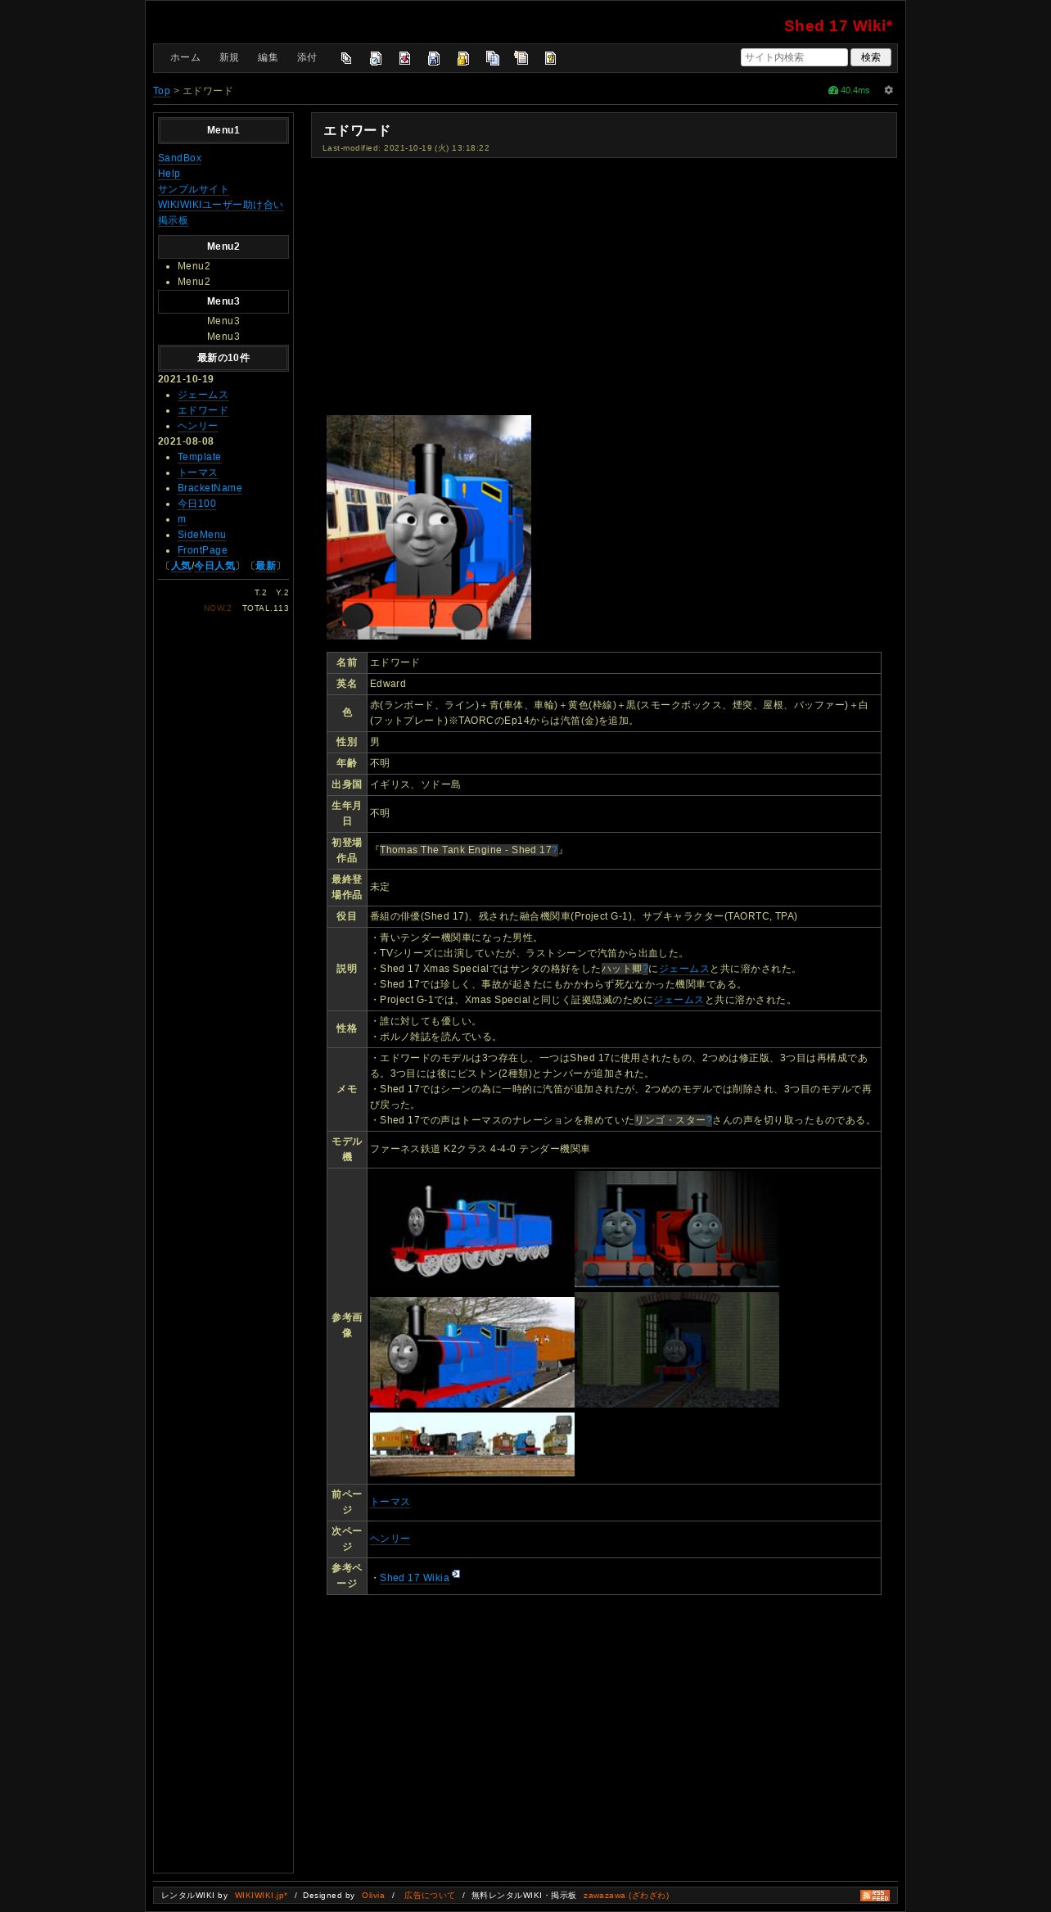Image resolution: width=1051 pixels, height=1912 pixels.
Task: Click the Menu1 sidebar heading
Action: tap(223, 130)
